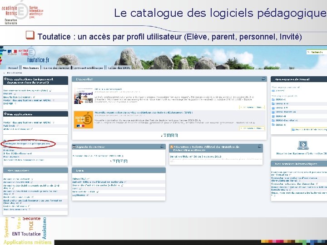
Task: Open Contacter la plateforme d'assistance link
Action: 294,179
